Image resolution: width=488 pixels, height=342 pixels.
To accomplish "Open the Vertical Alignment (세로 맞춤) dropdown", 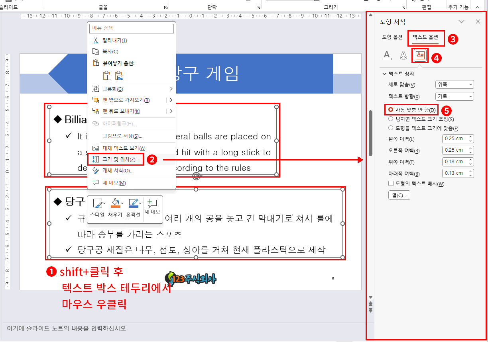I will pyautogui.click(x=455, y=84).
